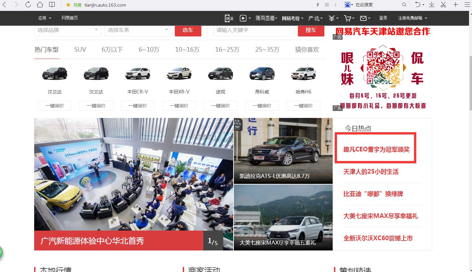The width and height of the screenshot is (472, 272).
Task: Open the mail envelope icon menu
Action: (365, 18)
